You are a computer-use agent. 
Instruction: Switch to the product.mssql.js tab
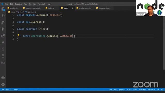pos(85,8)
